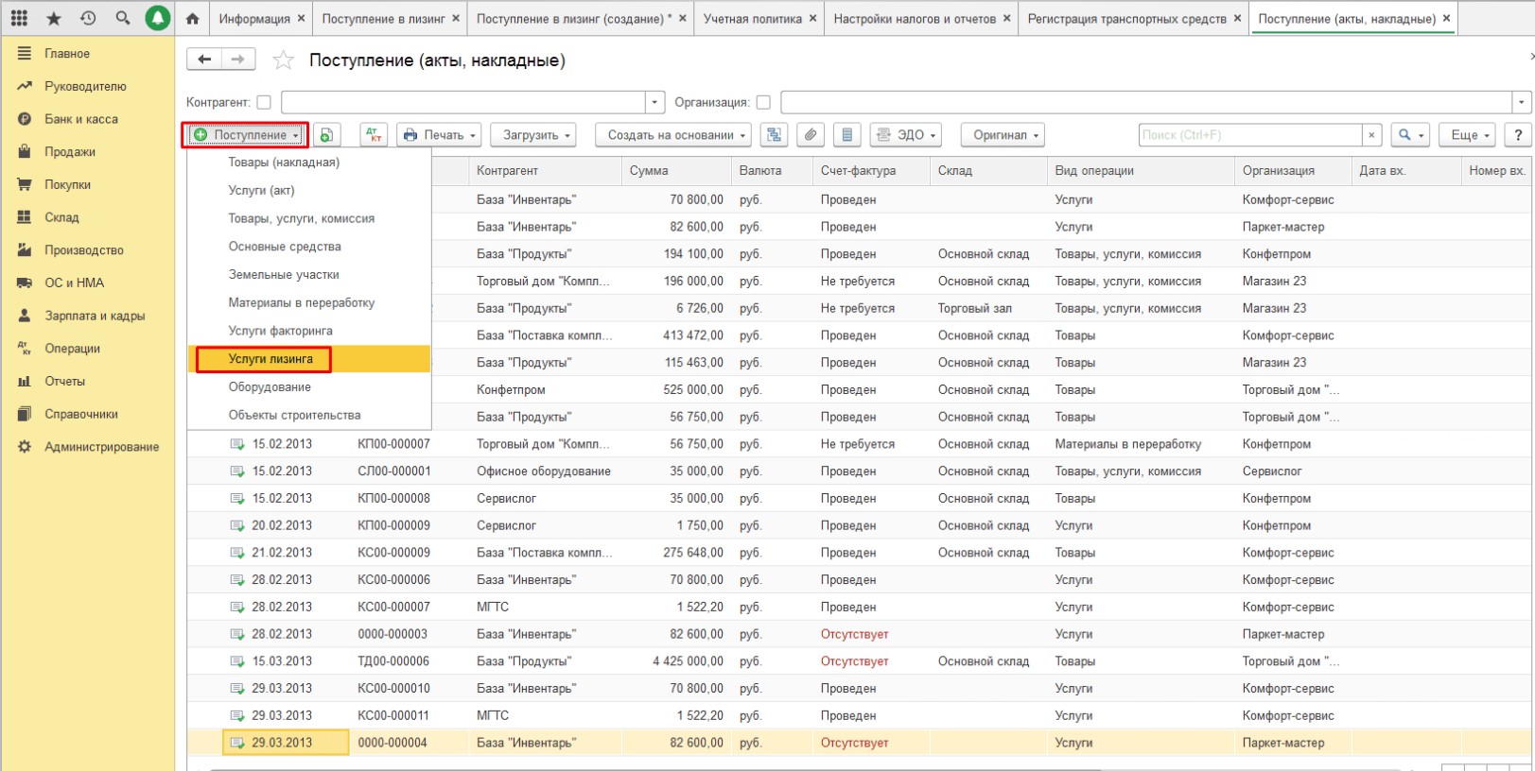Viewport: 1535px width, 771px height.
Task: Go to the home page icon
Action: tap(193, 18)
